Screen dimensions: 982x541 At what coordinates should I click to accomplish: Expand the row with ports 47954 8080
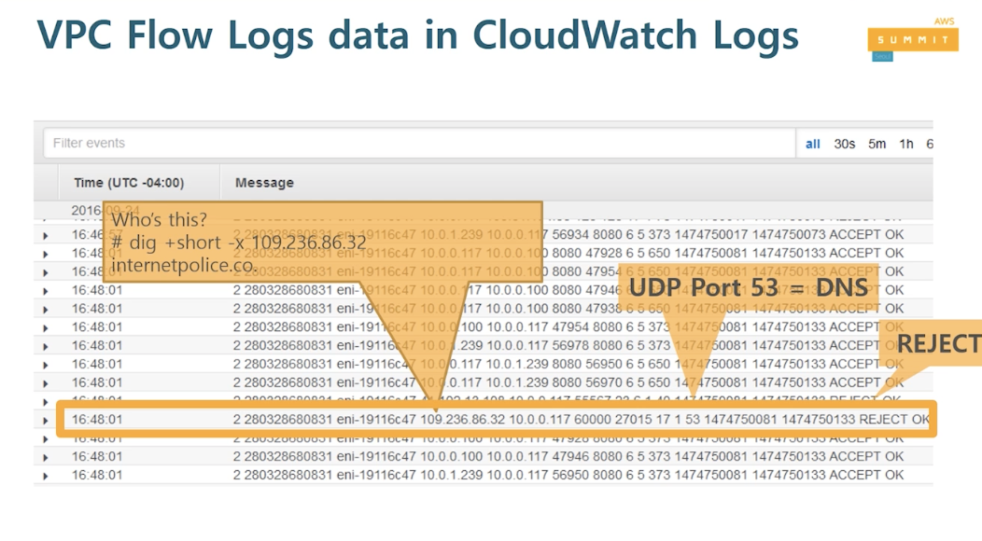[x=45, y=328]
